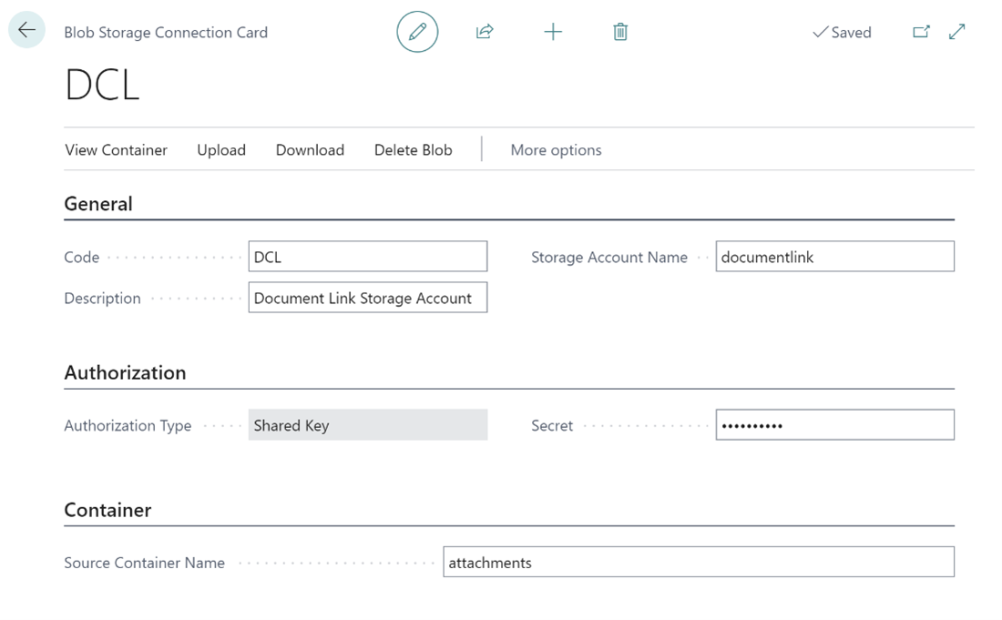
Task: Expand page with diagonal arrows icon
Action: pyautogui.click(x=956, y=32)
